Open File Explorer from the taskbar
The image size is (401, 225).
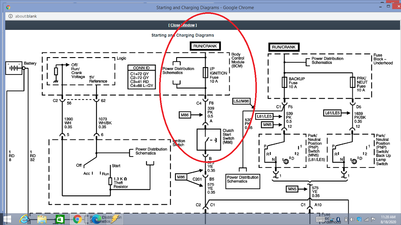click(x=42, y=219)
